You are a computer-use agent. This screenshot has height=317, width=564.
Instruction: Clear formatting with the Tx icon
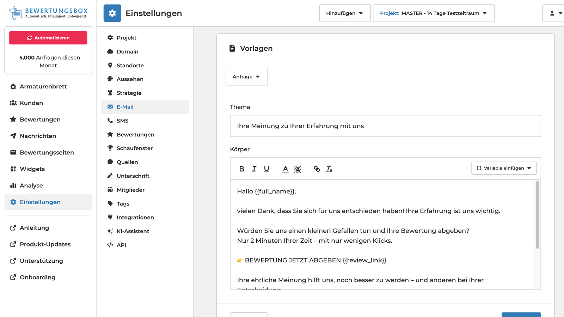[x=329, y=169]
